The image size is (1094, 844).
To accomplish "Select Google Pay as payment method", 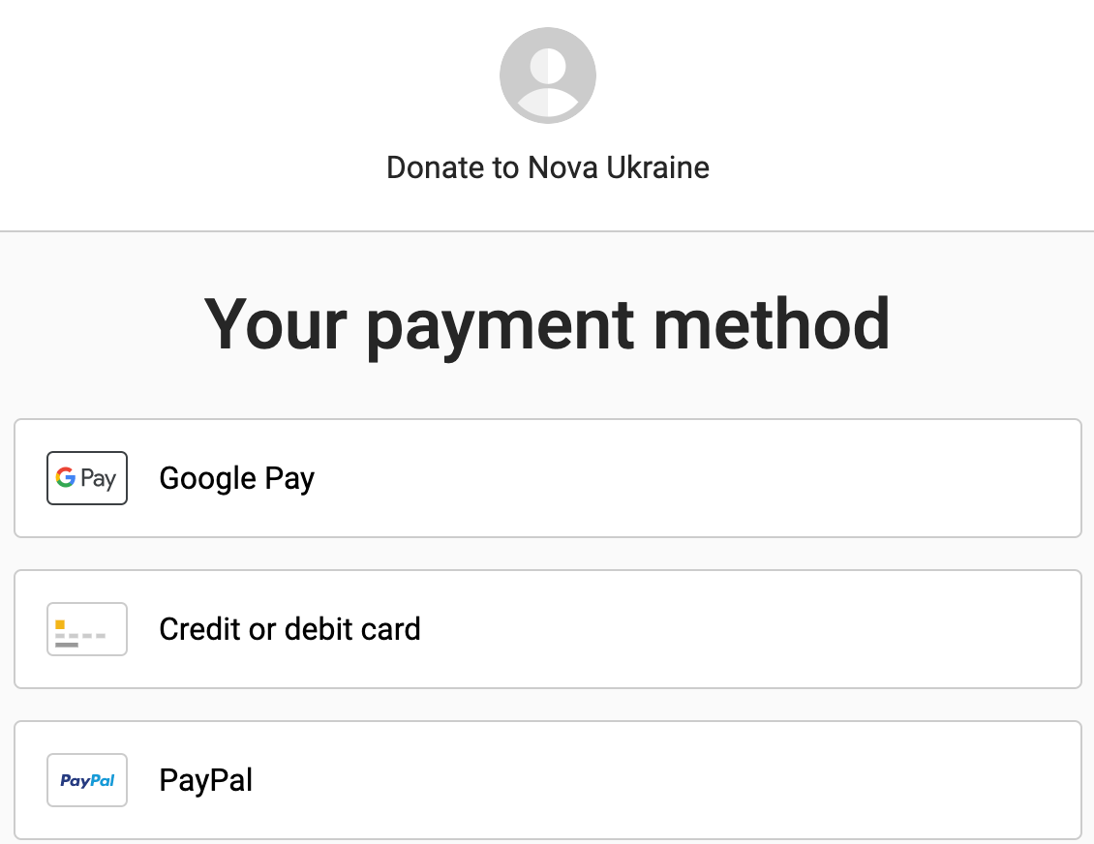I will coord(547,477).
